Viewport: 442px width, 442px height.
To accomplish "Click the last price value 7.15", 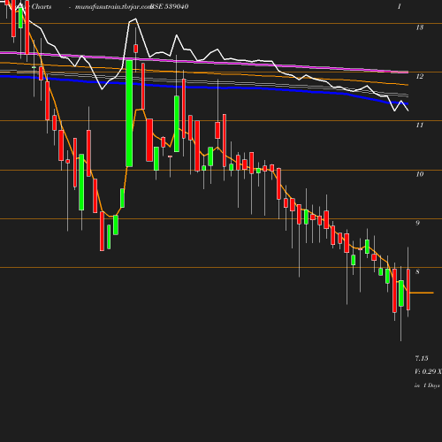I will (x=422, y=359).
